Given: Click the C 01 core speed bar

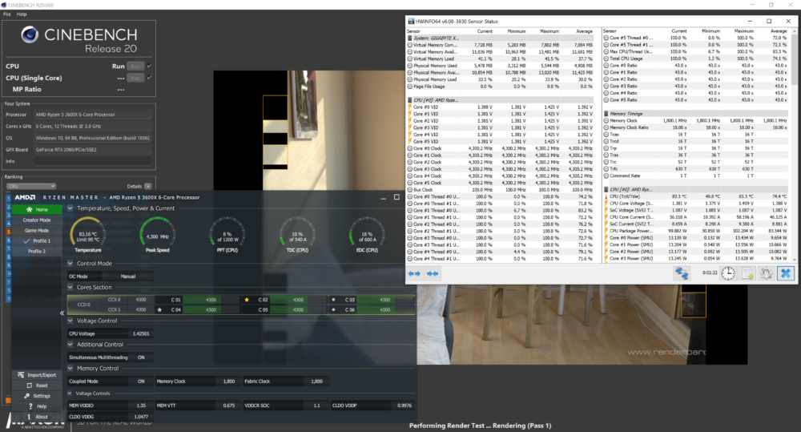Looking at the screenshot, I should tap(211, 300).
